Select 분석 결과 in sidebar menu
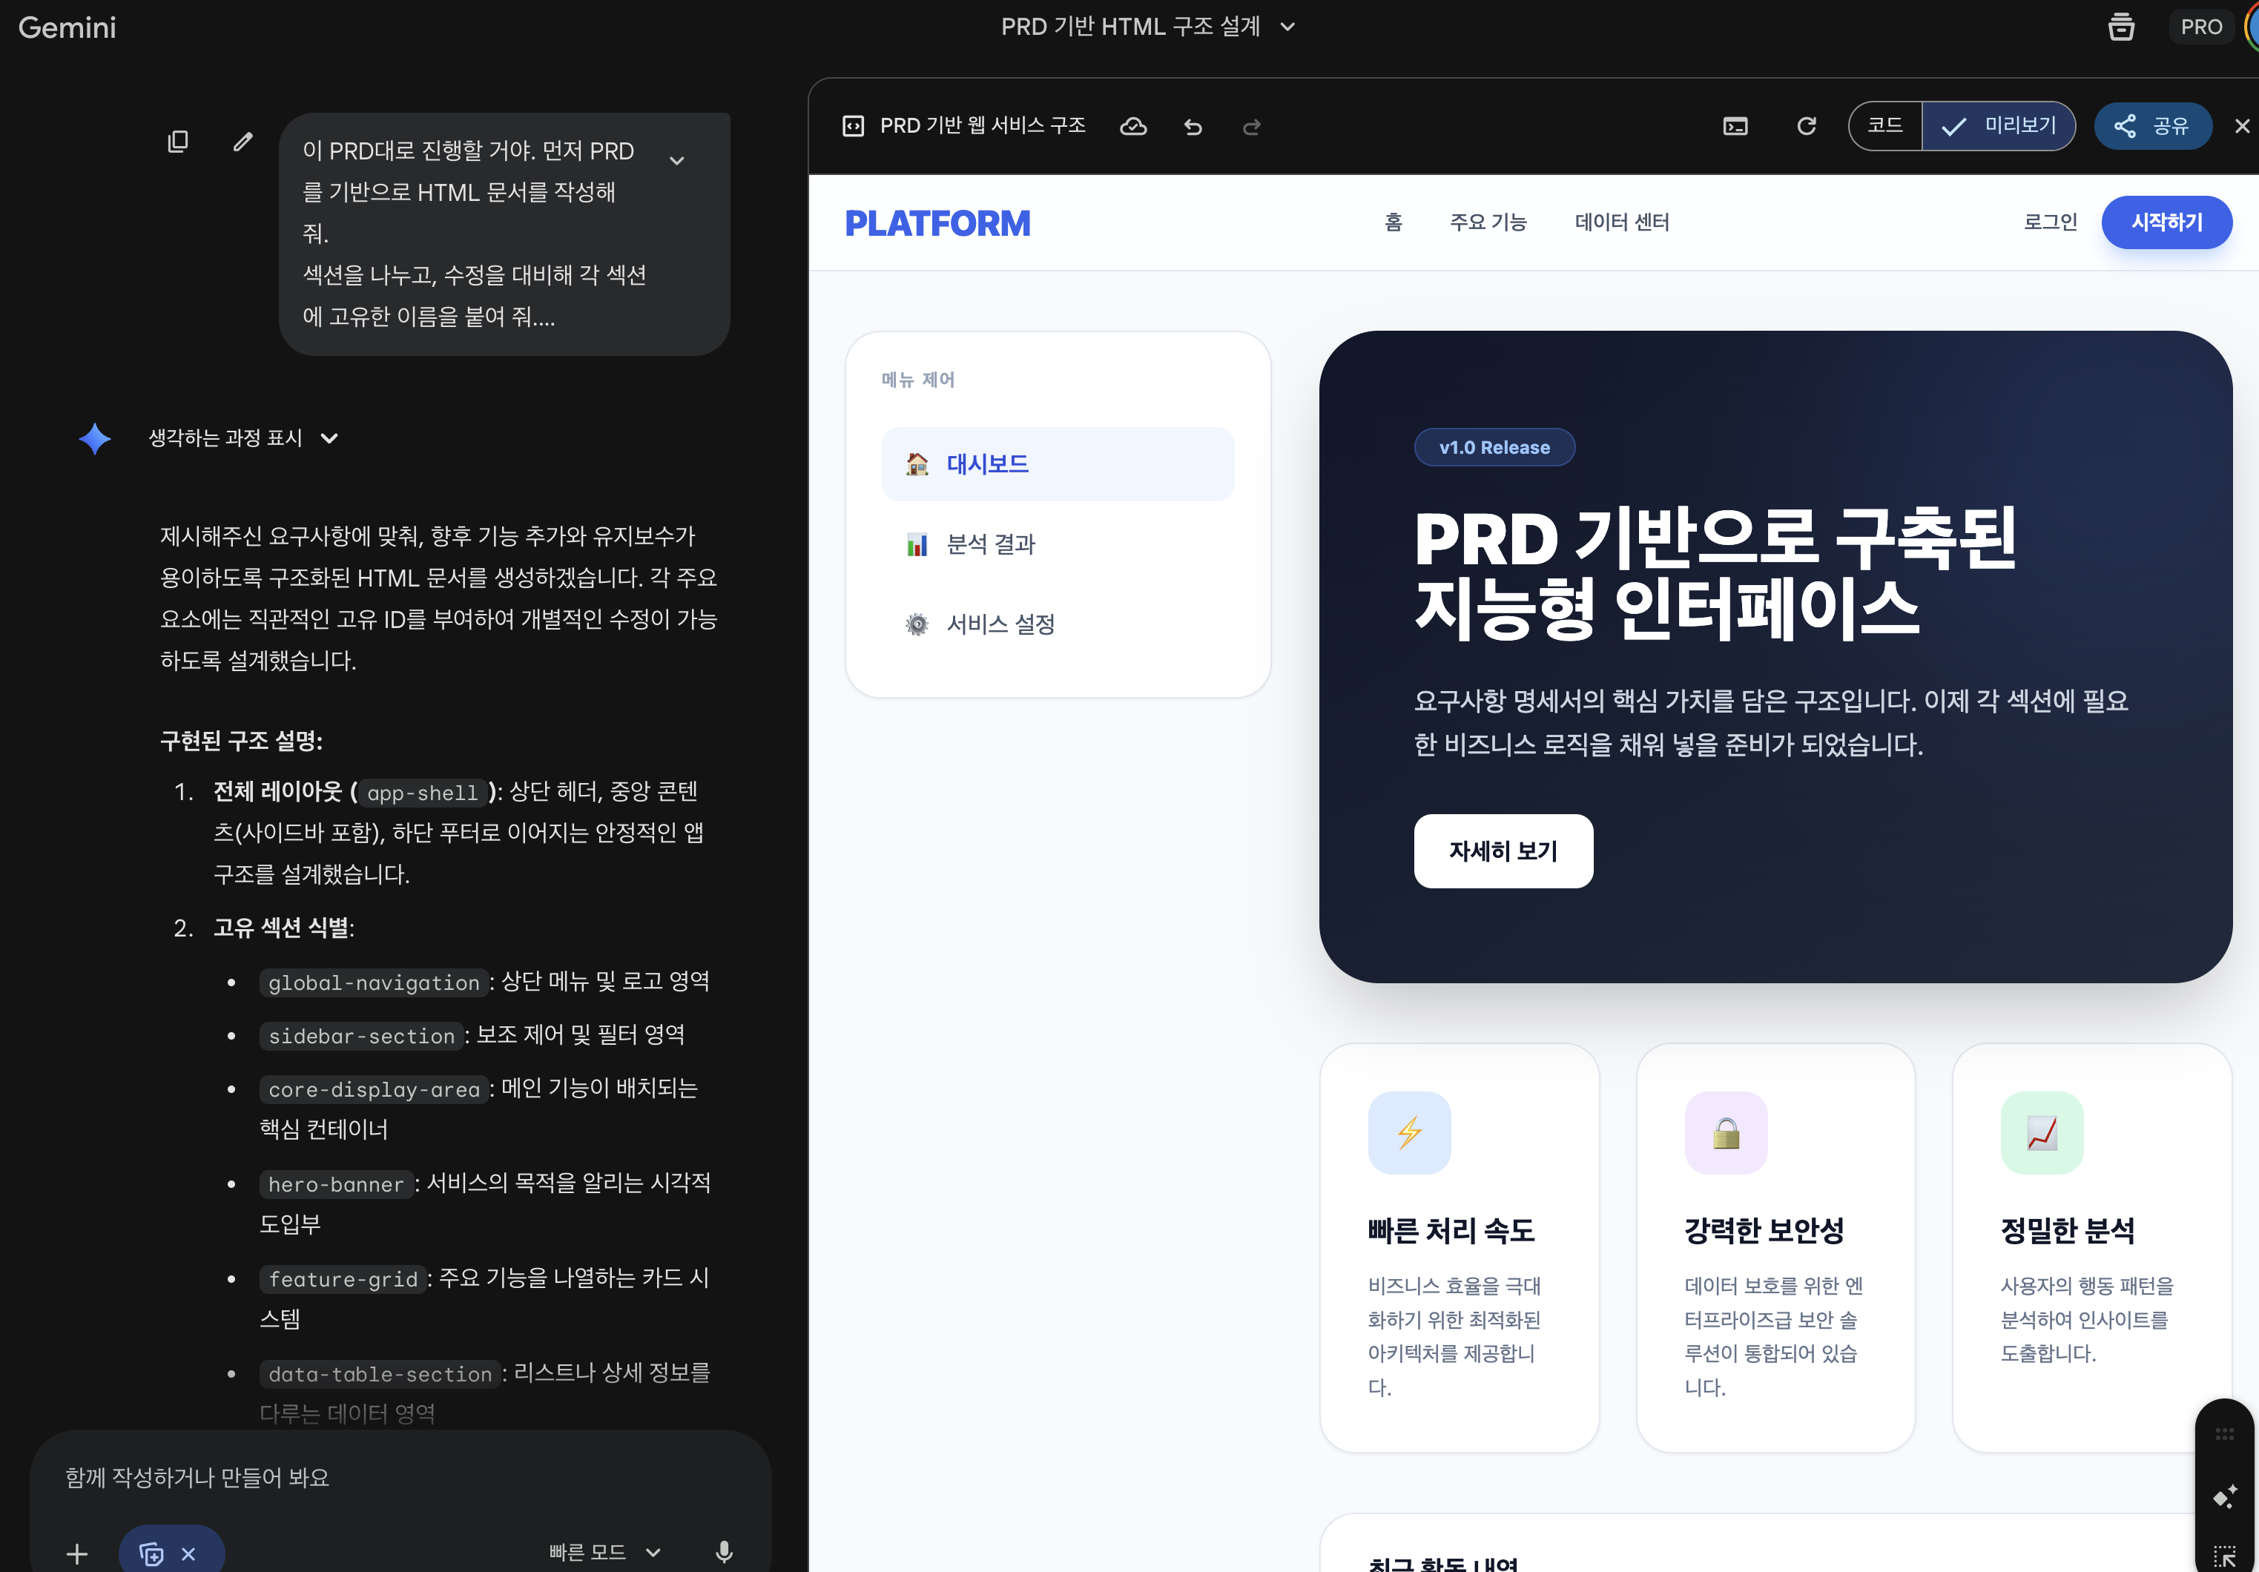Viewport: 2259px width, 1572px height. (990, 544)
